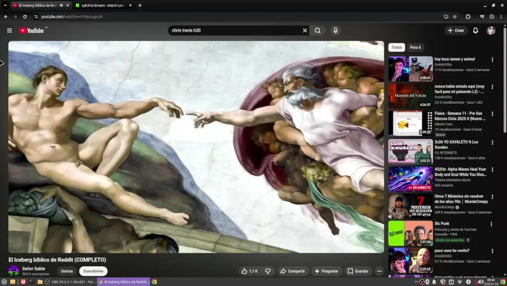The width and height of the screenshot is (507, 286).
Task: Close the 'El Iceberg bíblico' tab
Action: (x=68, y=5)
